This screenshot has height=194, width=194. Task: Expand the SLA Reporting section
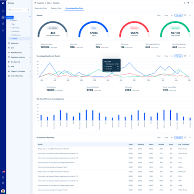[19, 62]
